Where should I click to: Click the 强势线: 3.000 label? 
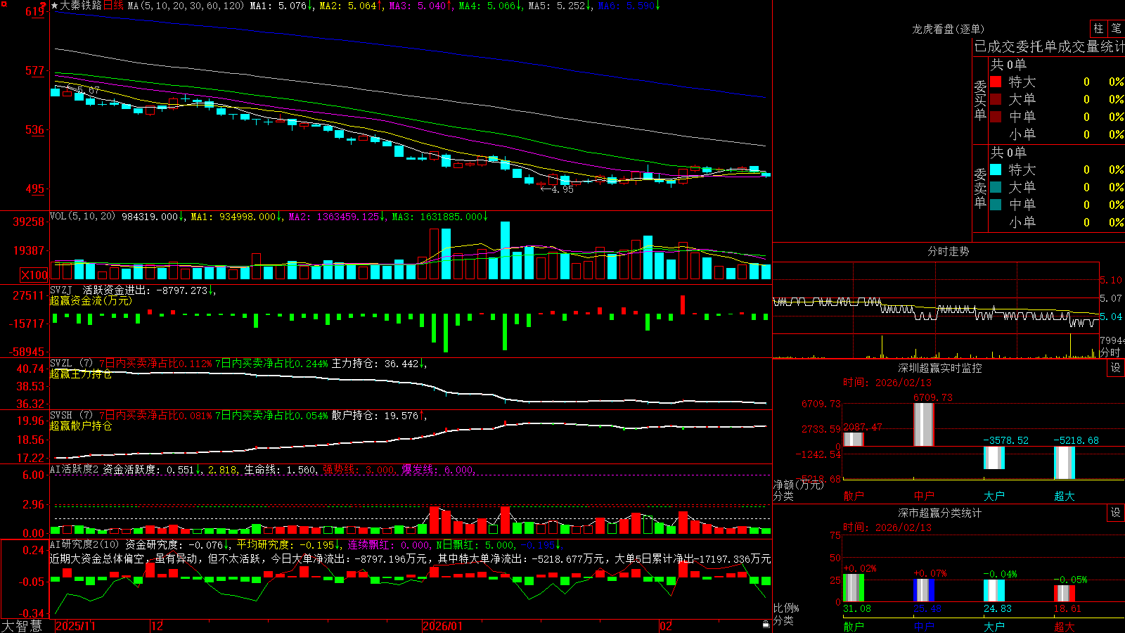pyautogui.click(x=359, y=469)
